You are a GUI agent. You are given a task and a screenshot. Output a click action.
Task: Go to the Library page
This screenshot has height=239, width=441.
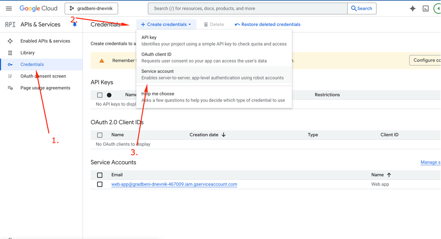click(28, 53)
